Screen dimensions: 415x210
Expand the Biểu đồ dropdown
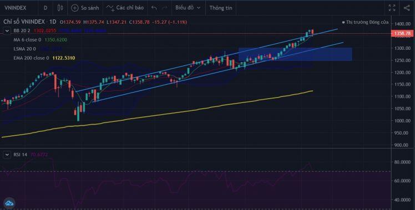click(x=188, y=8)
